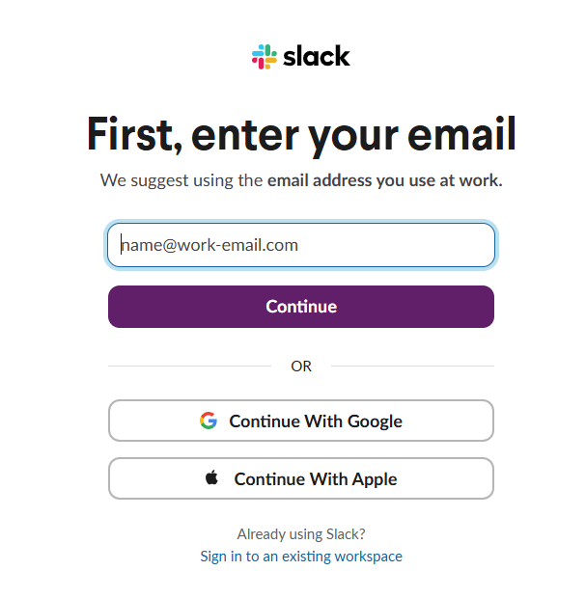Click the black Apple logo icon

212,478
